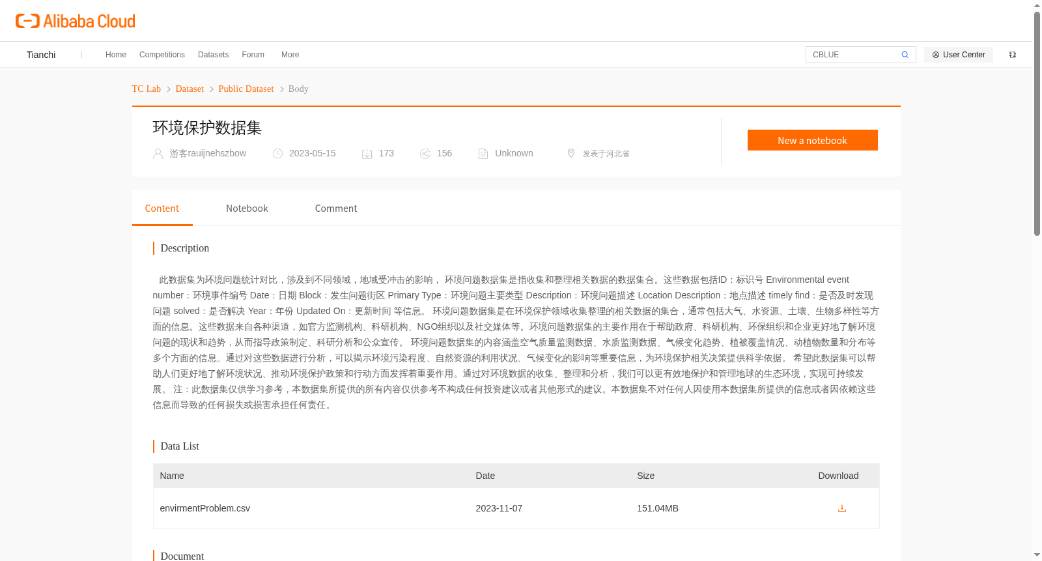This screenshot has width=1042, height=561.
Task: Switch to the Content tab
Action: [162, 209]
